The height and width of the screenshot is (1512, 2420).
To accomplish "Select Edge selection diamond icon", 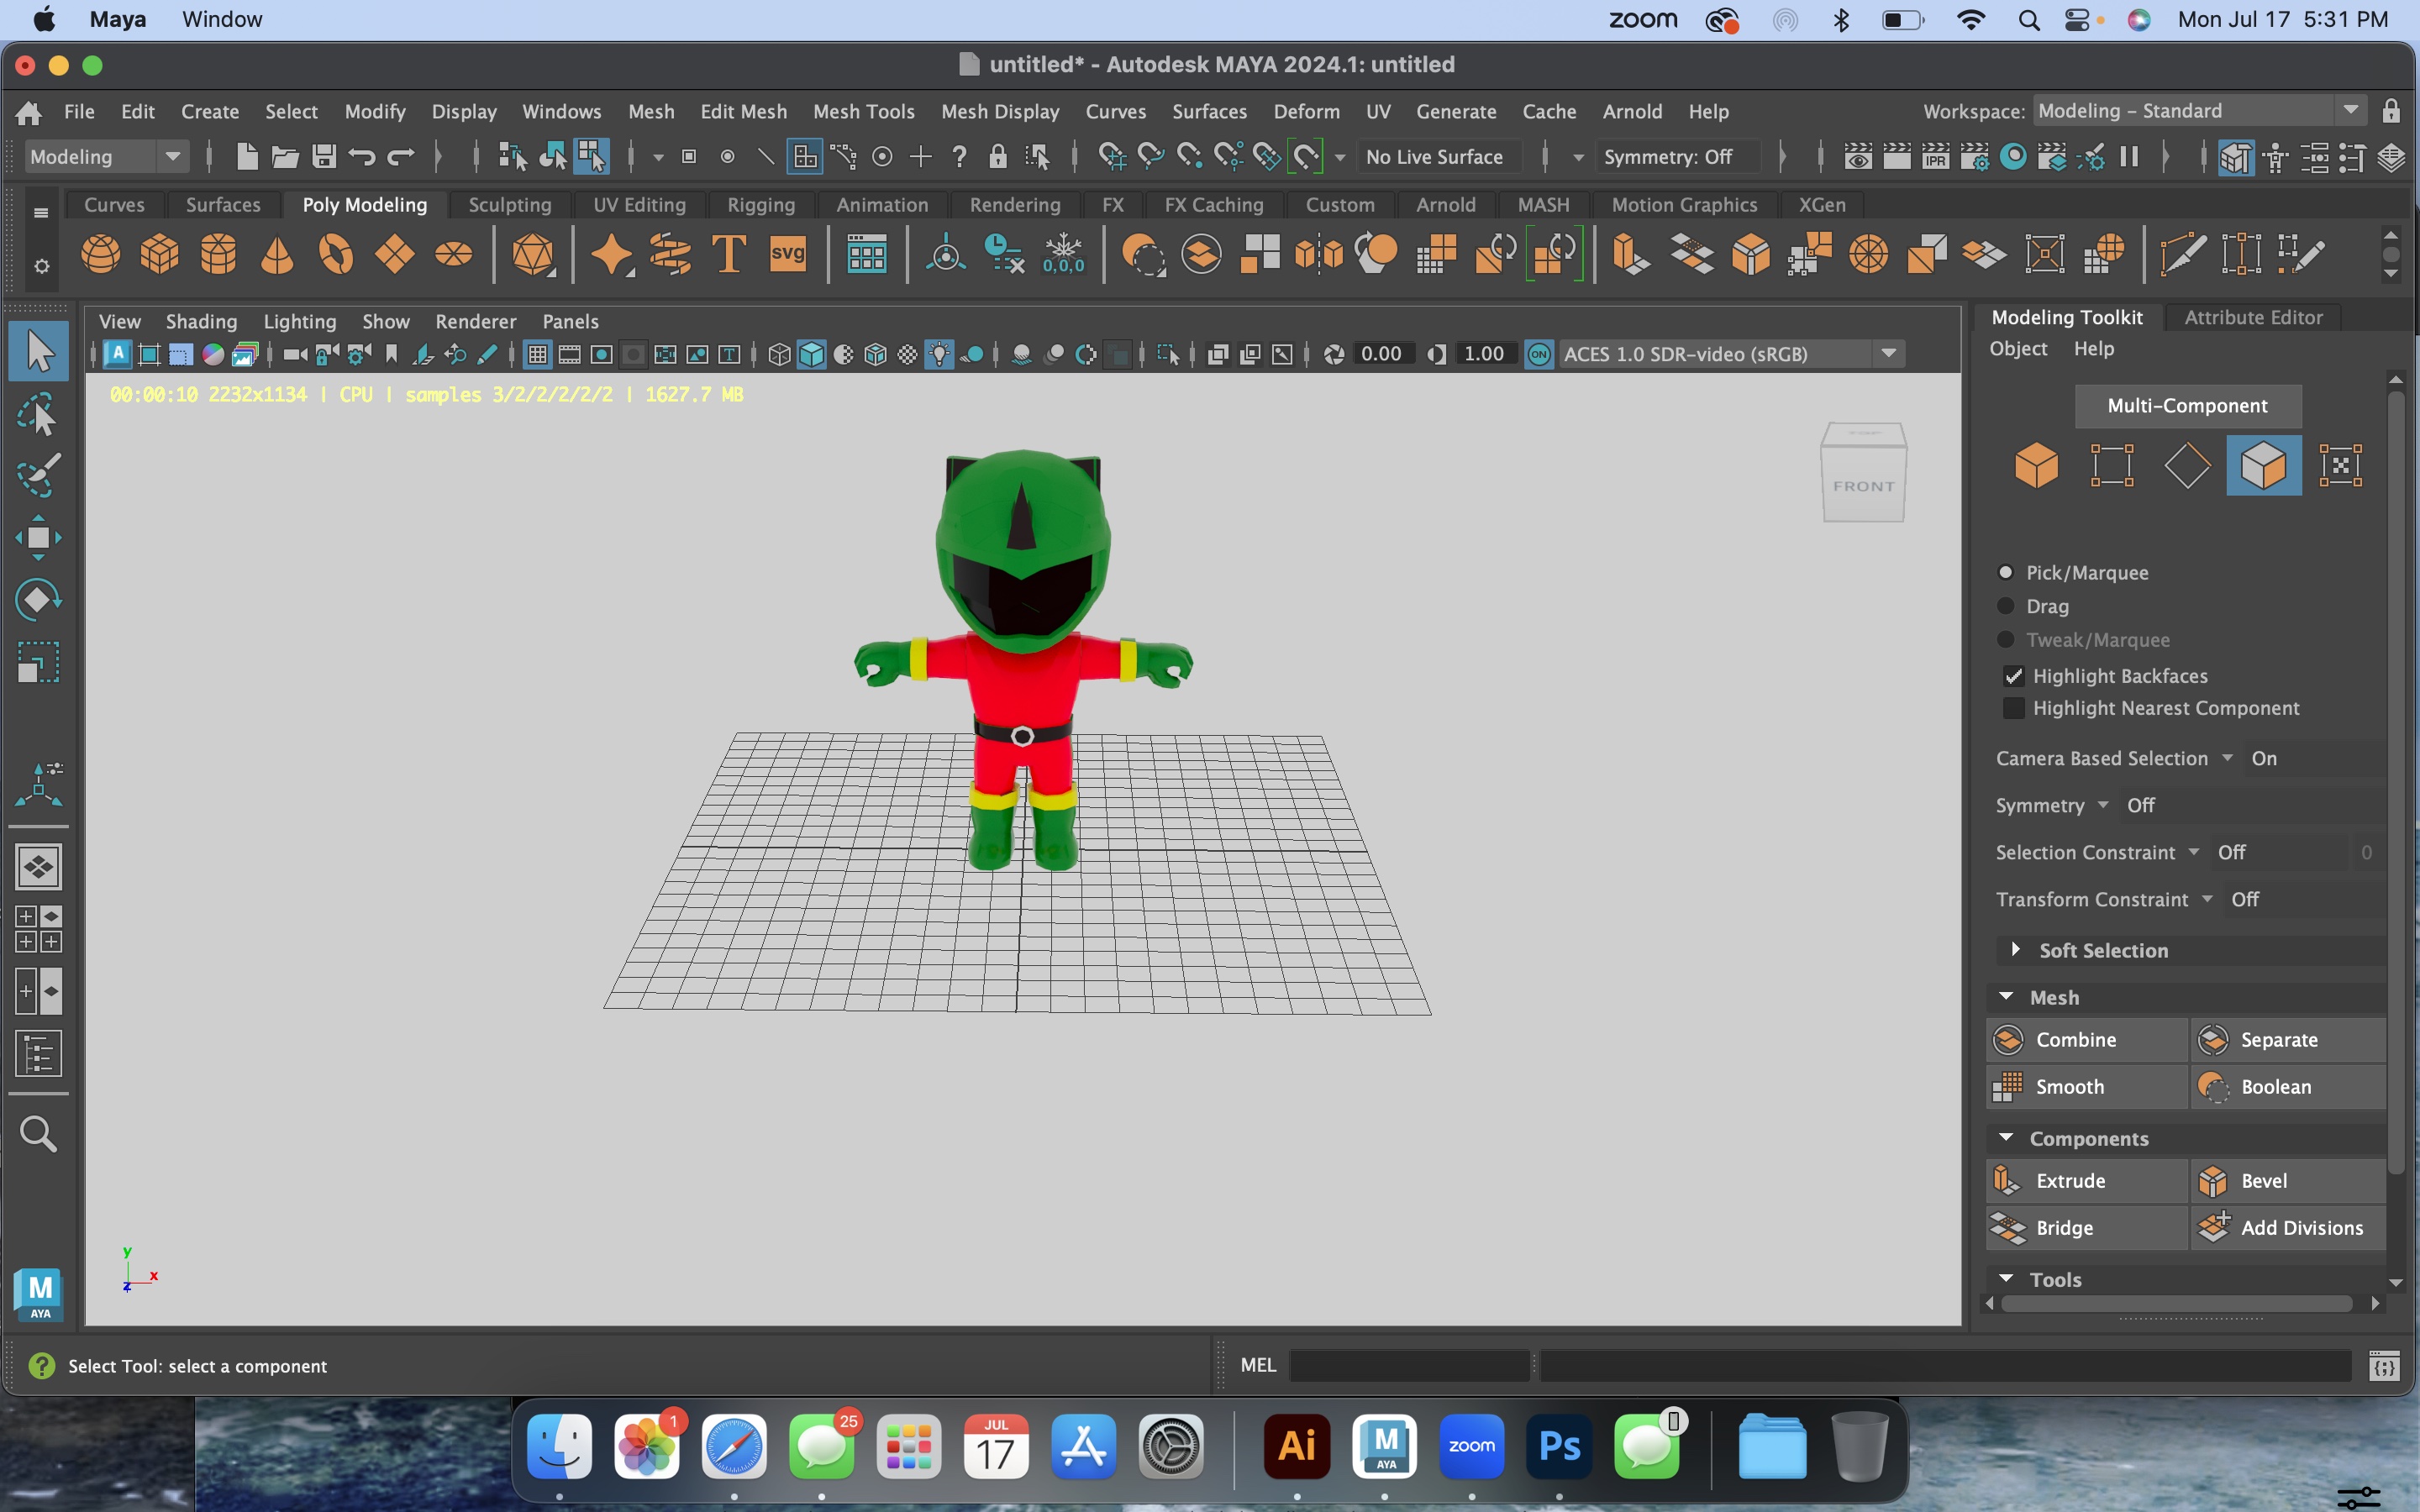I will (x=2188, y=466).
